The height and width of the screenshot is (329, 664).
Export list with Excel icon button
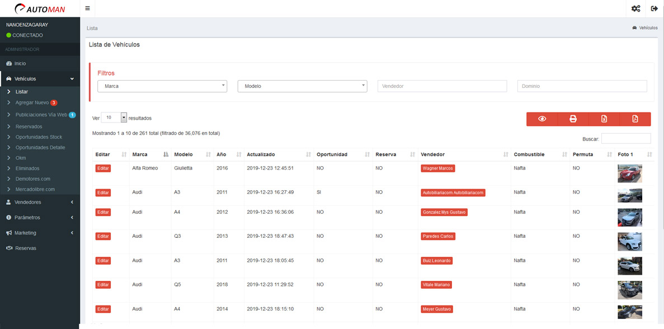[604, 119]
